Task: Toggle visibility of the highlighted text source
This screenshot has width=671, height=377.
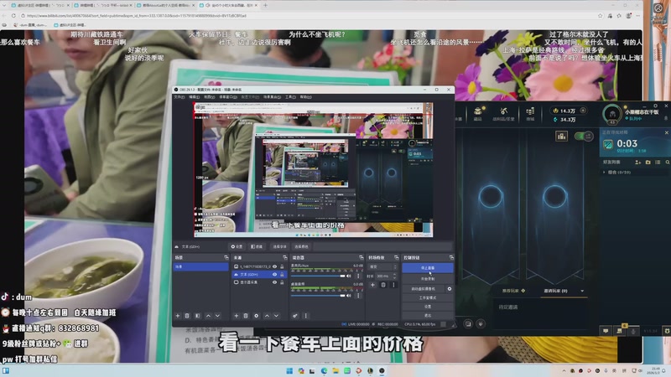Action: [275, 275]
